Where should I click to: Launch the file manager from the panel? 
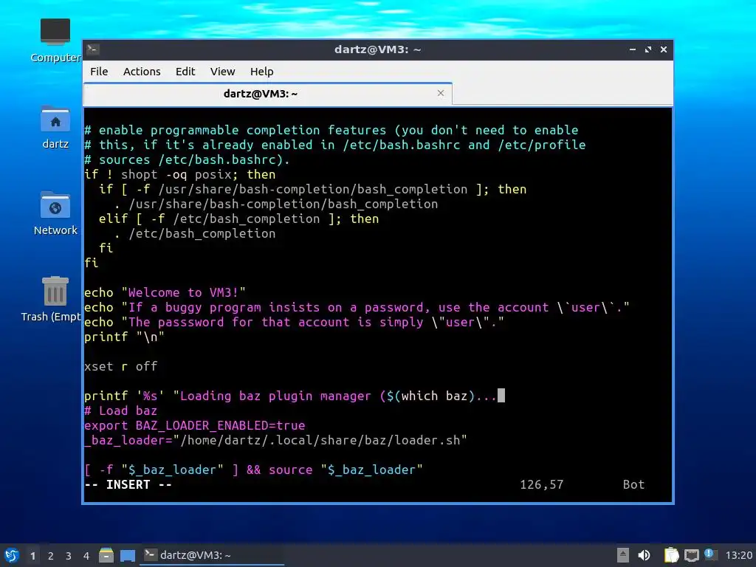[x=106, y=555]
